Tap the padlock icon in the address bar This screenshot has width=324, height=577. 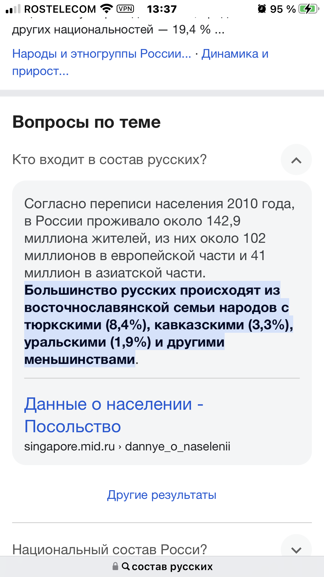point(115,566)
